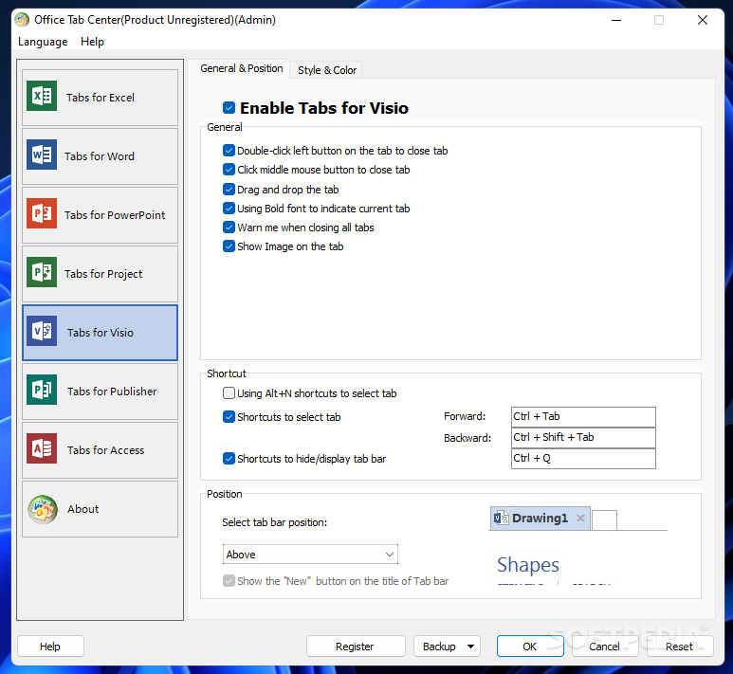Image resolution: width=733 pixels, height=674 pixels.
Task: Open the Language menu
Action: [x=43, y=42]
